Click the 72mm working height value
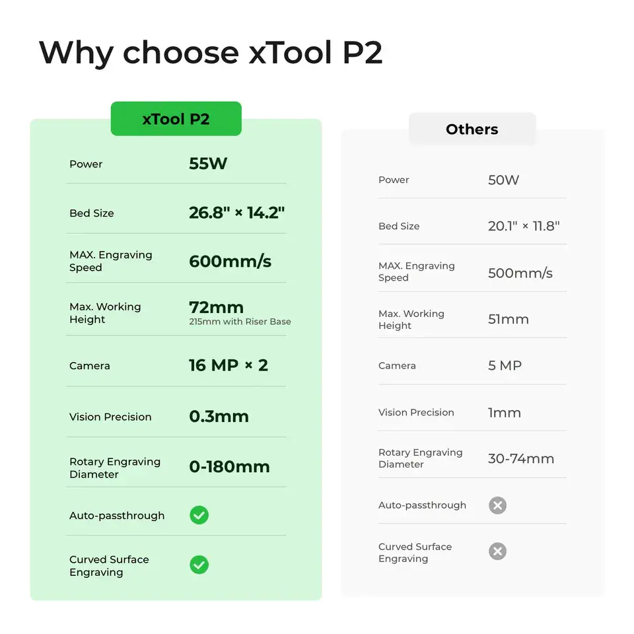Screen dimensions: 634x634 click(x=216, y=307)
